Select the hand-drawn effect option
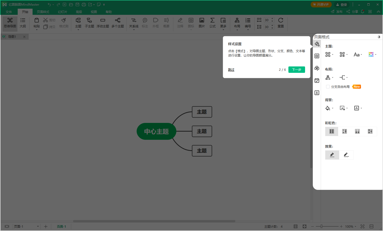The width and height of the screenshot is (383, 231). 346,155
